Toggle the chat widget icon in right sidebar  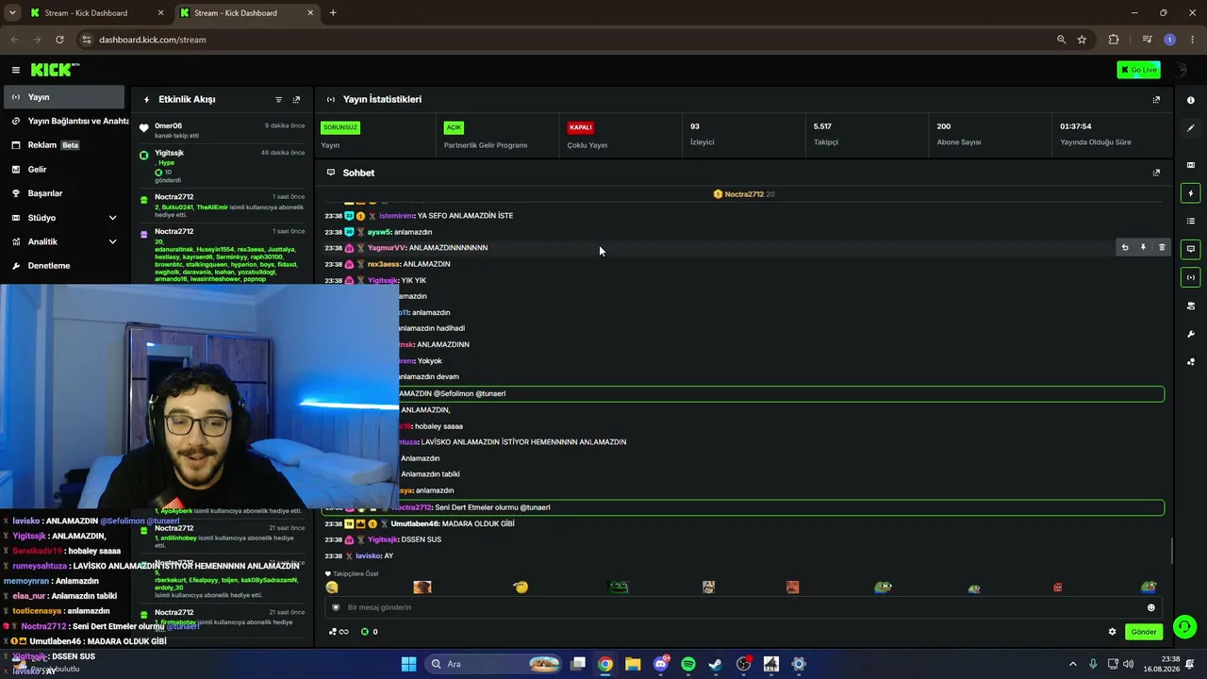coord(1190,249)
